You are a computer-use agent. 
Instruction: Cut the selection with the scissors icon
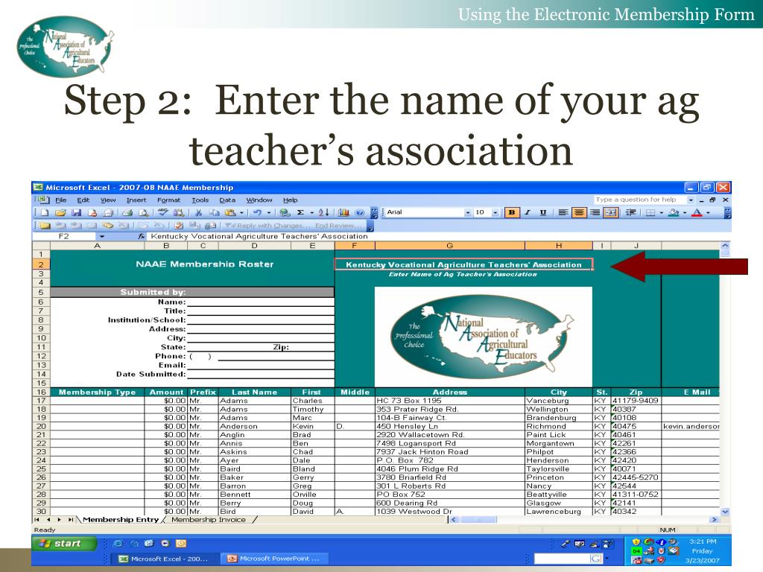point(198,212)
